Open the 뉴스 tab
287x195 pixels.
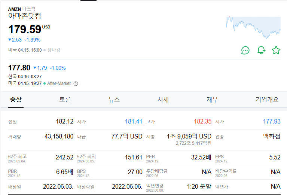coord(114,100)
